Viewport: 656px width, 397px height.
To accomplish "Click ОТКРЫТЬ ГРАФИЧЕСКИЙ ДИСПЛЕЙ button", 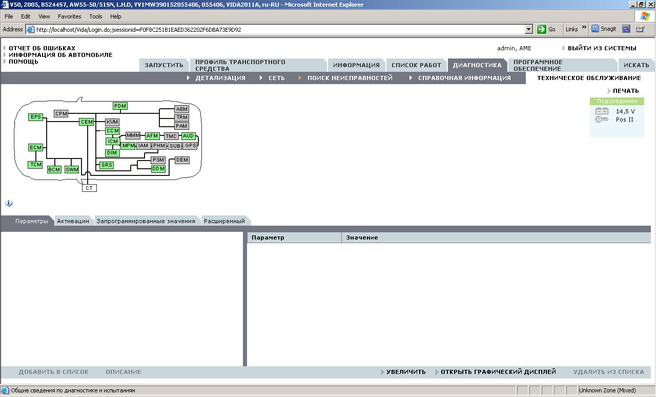I will tap(498, 372).
